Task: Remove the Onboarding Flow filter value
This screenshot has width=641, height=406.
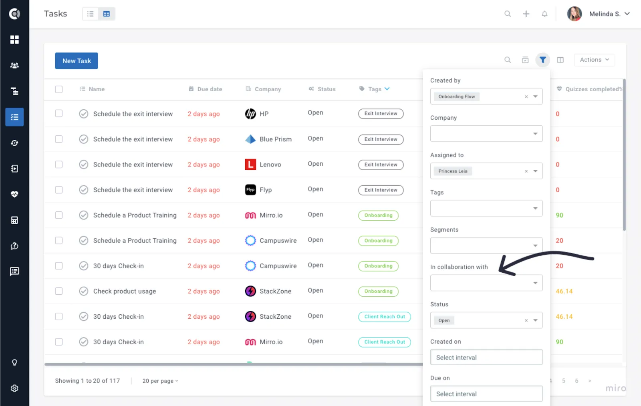Action: pyautogui.click(x=526, y=96)
